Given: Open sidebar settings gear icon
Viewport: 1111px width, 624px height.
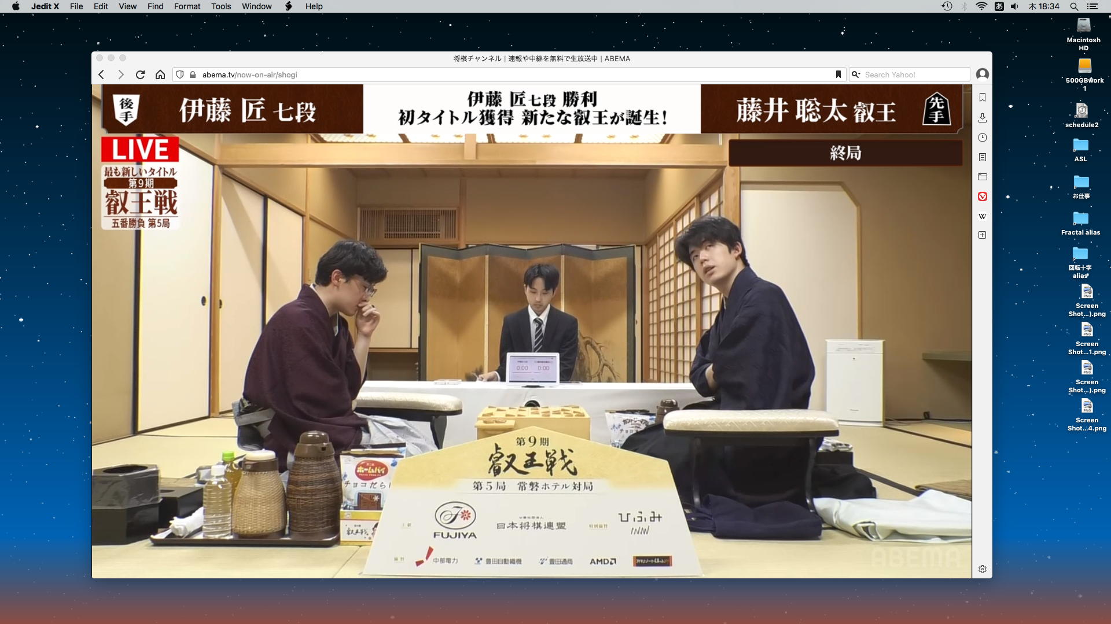Looking at the screenshot, I should pyautogui.click(x=982, y=569).
